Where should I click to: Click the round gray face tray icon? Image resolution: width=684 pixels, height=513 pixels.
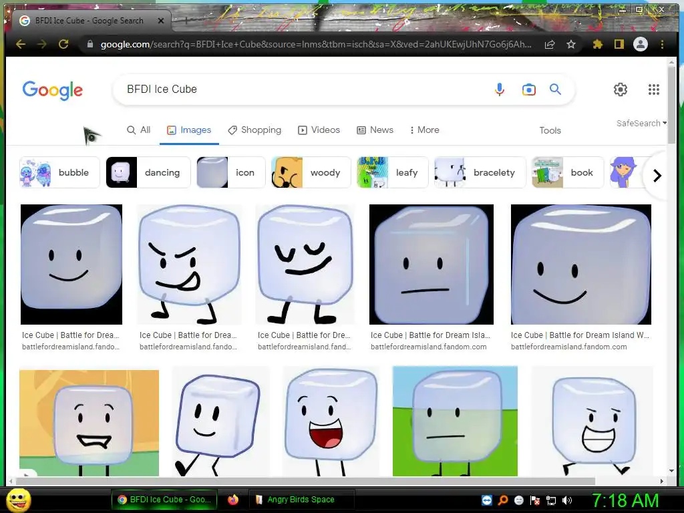519,500
